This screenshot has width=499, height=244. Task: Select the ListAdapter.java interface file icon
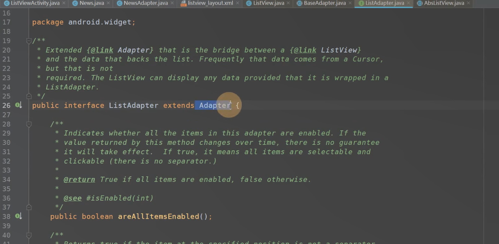361,3
